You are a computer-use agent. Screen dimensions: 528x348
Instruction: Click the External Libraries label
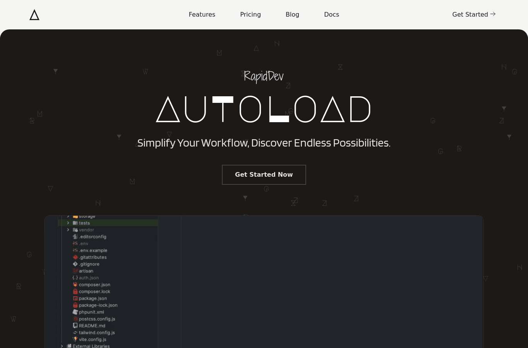(x=91, y=346)
